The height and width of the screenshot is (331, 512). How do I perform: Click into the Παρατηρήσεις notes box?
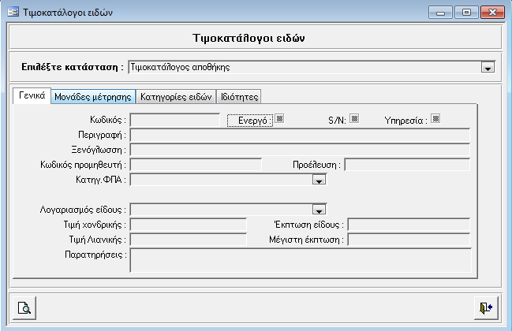tap(300, 260)
